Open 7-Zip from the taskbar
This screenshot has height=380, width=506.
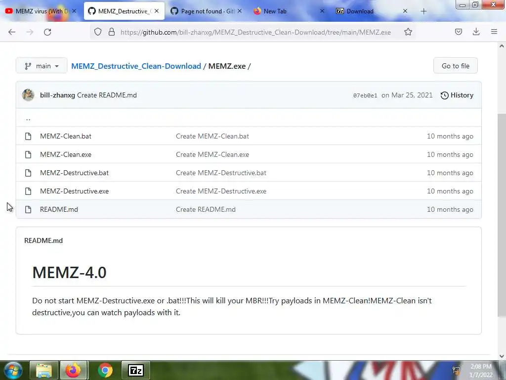pyautogui.click(x=136, y=370)
